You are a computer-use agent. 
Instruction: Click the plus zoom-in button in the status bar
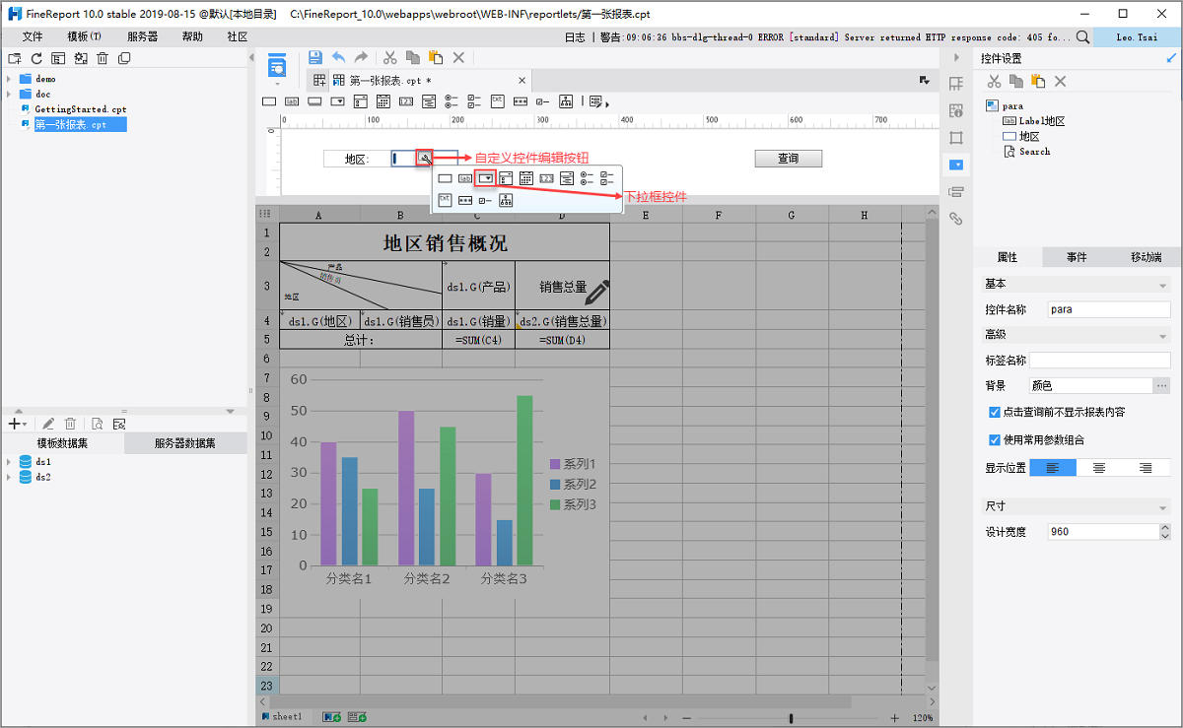[x=895, y=718]
